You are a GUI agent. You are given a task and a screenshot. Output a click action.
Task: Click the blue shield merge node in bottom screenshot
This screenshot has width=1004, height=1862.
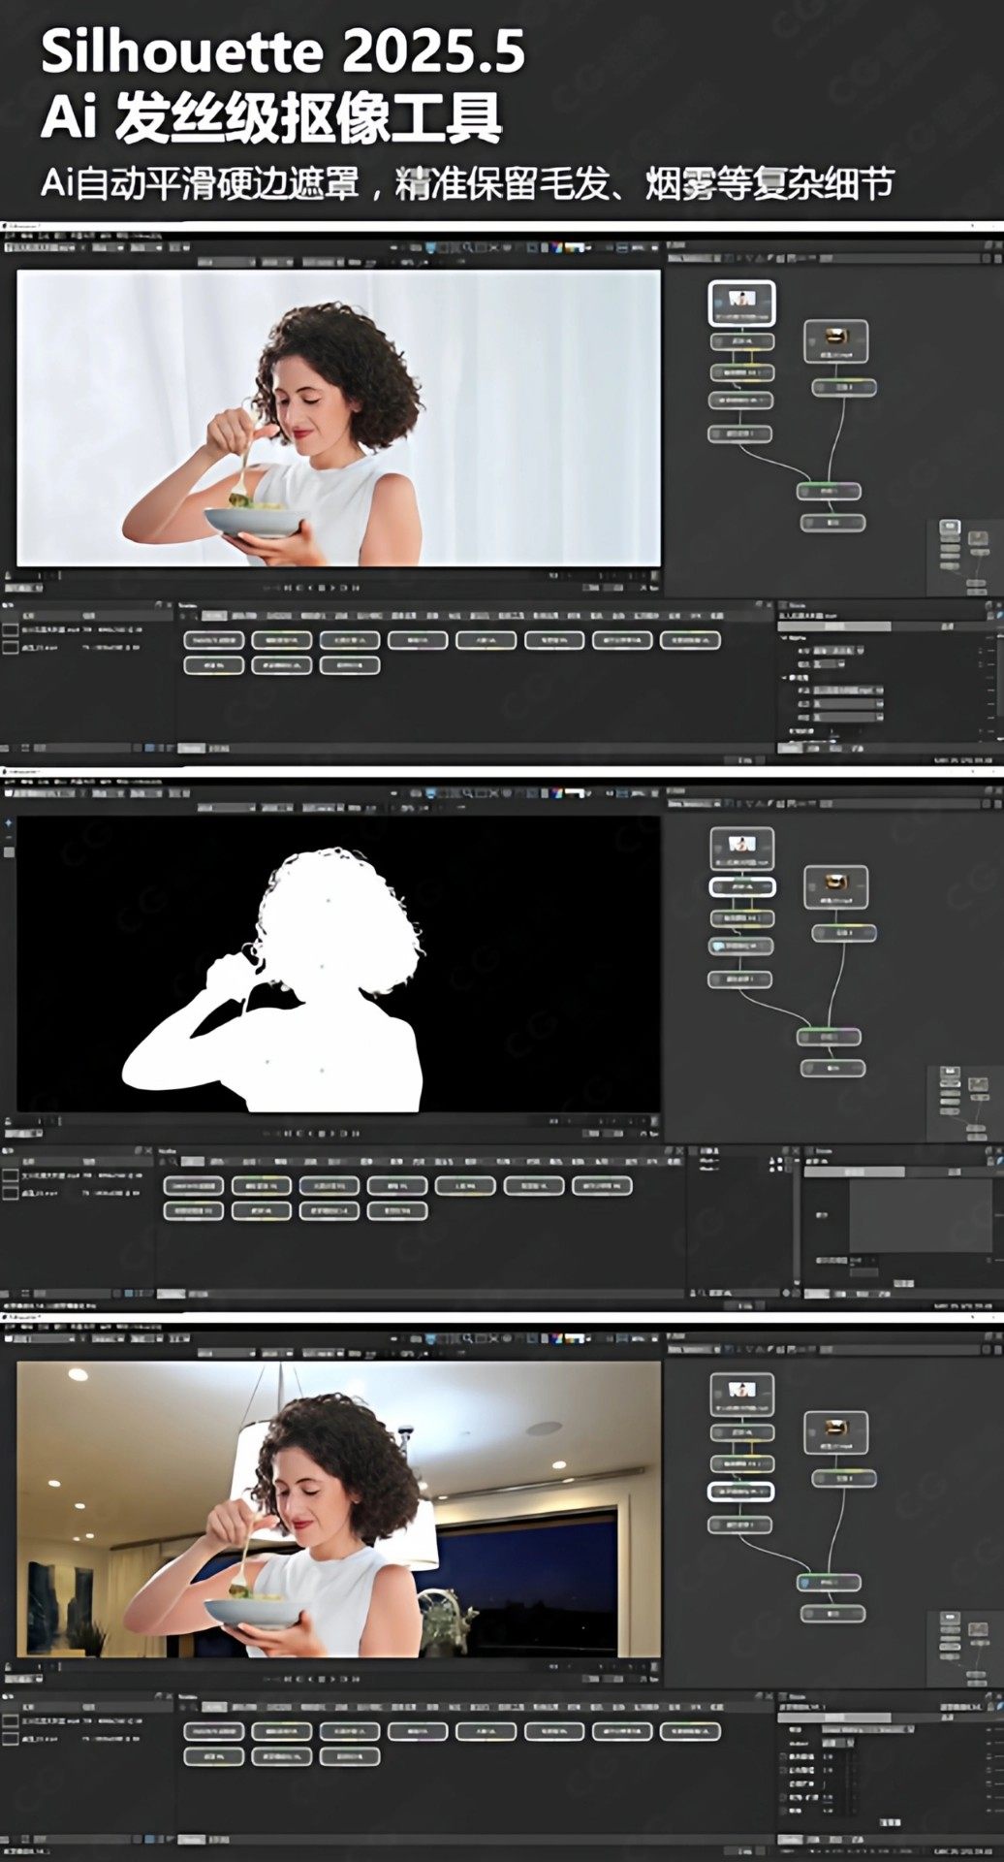point(830,1583)
